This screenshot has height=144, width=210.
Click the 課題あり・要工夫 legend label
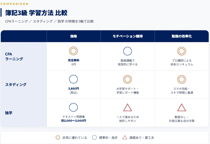click(142, 138)
